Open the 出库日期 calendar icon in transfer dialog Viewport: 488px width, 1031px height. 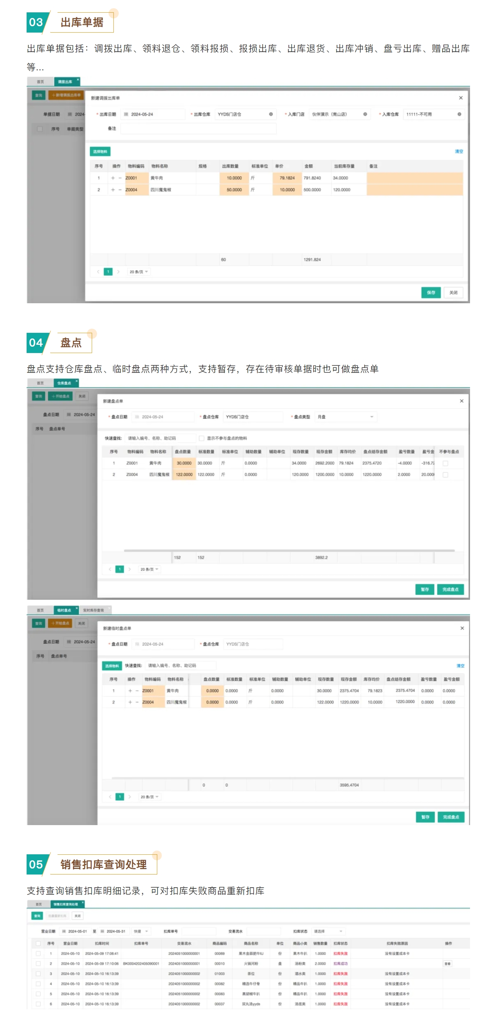point(126,115)
